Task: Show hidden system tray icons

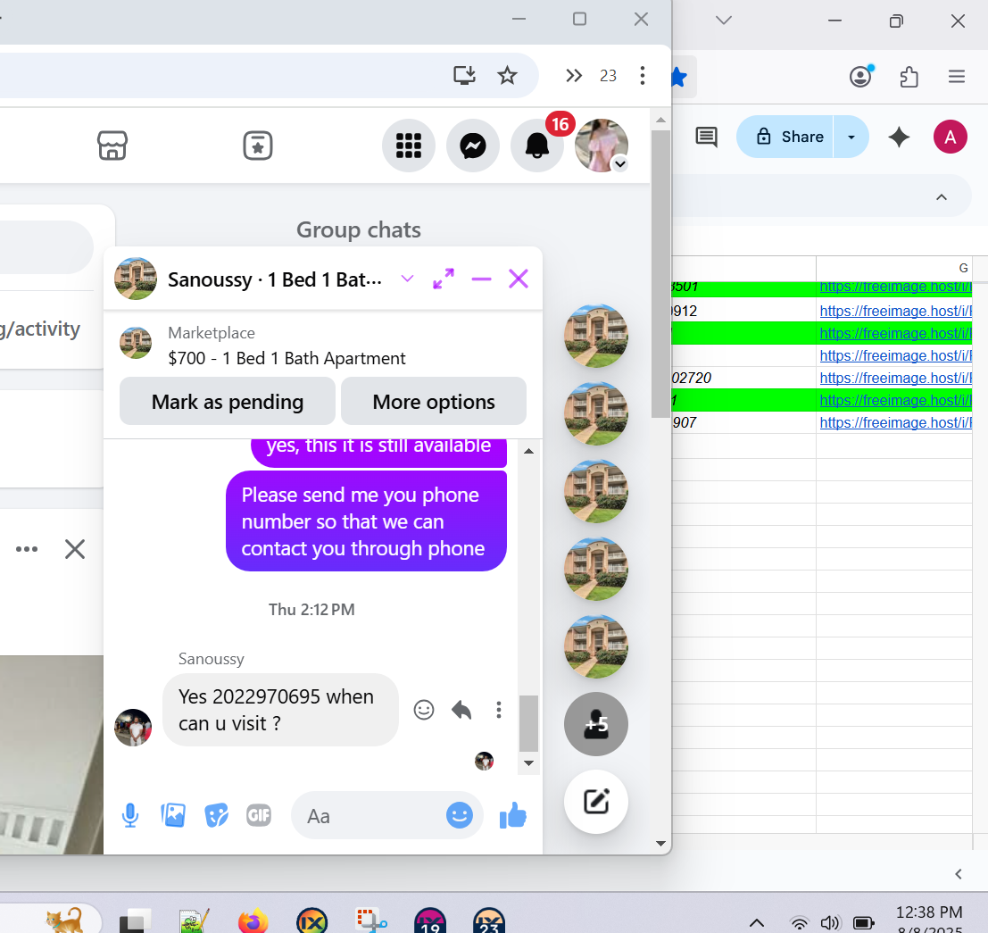Action: (757, 923)
